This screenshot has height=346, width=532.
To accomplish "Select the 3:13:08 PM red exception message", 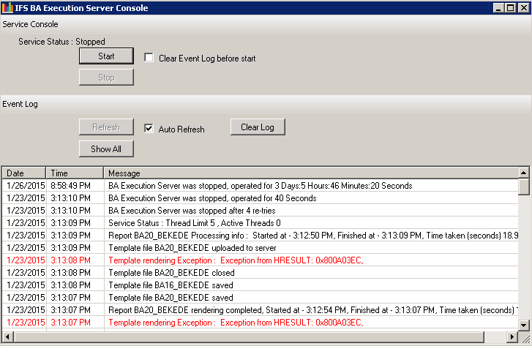I will 236,260.
